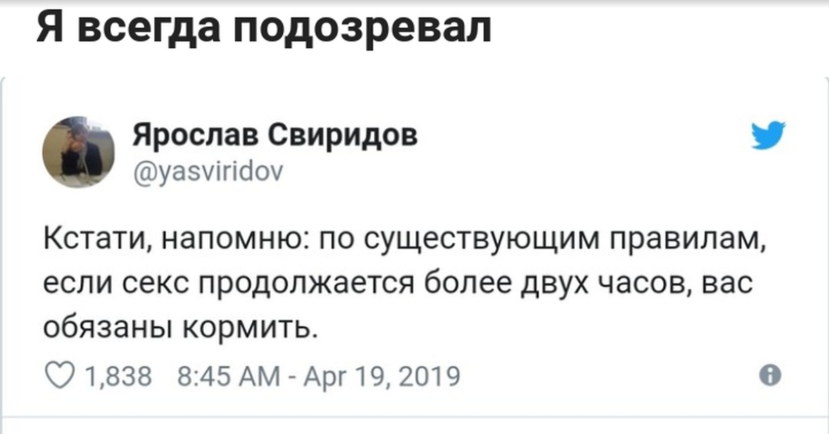Open the 8:45 AM timestamp link
The width and height of the screenshot is (829, 434).
[x=228, y=377]
